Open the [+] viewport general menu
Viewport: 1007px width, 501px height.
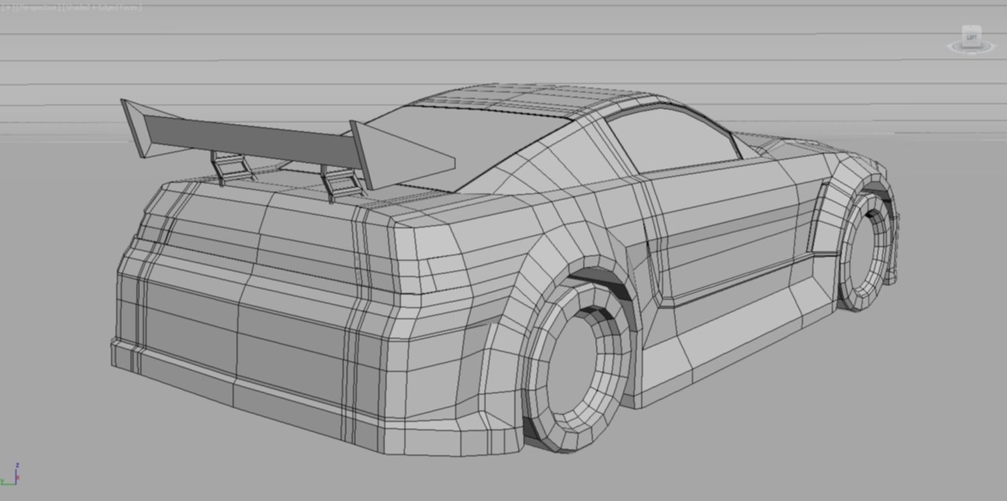(x=7, y=8)
